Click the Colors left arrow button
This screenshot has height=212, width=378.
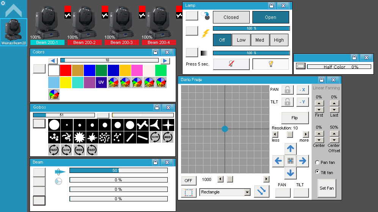click(53, 61)
